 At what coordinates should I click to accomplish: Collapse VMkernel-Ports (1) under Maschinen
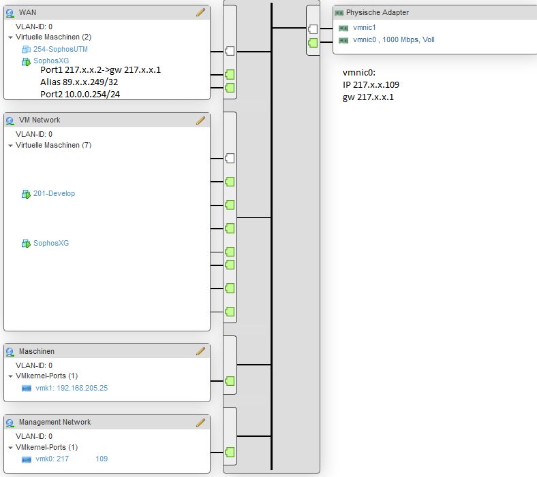[10, 376]
